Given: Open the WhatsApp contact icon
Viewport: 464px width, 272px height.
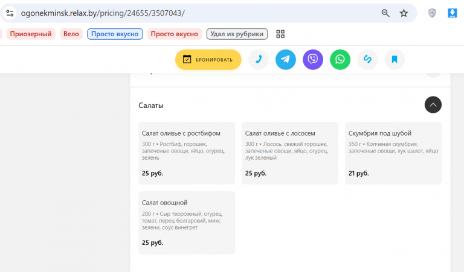Looking at the screenshot, I should (x=340, y=60).
